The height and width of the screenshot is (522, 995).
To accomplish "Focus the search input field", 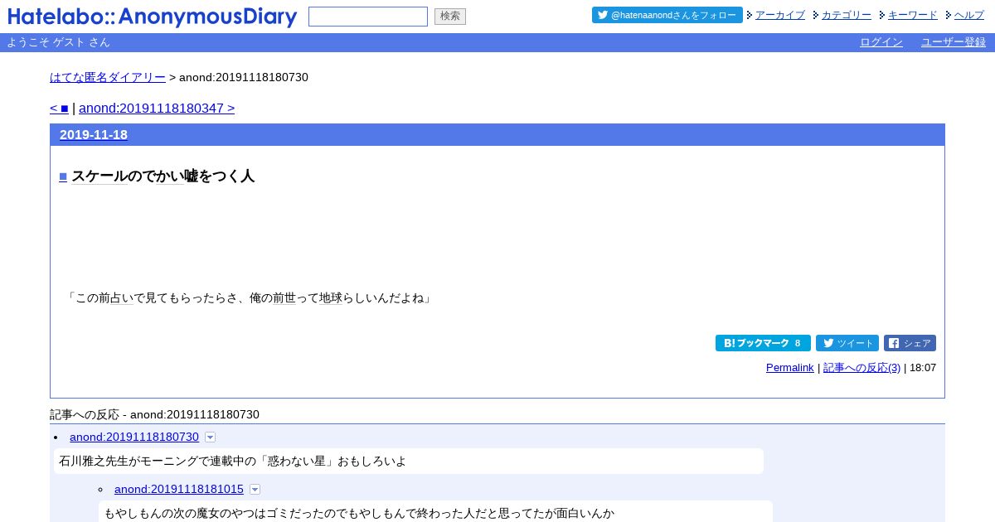I will pos(368,17).
